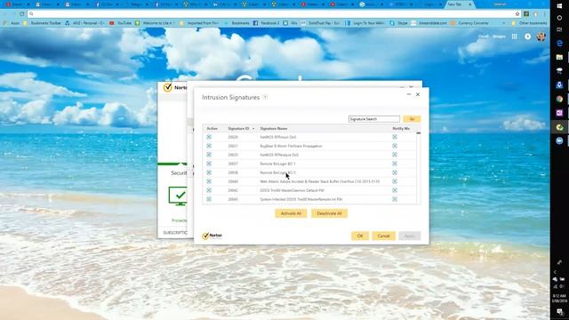Screen dimensions: 569x320
Task: Toggle Action checkbox for top NetBIOS signature
Action: coord(209,137)
